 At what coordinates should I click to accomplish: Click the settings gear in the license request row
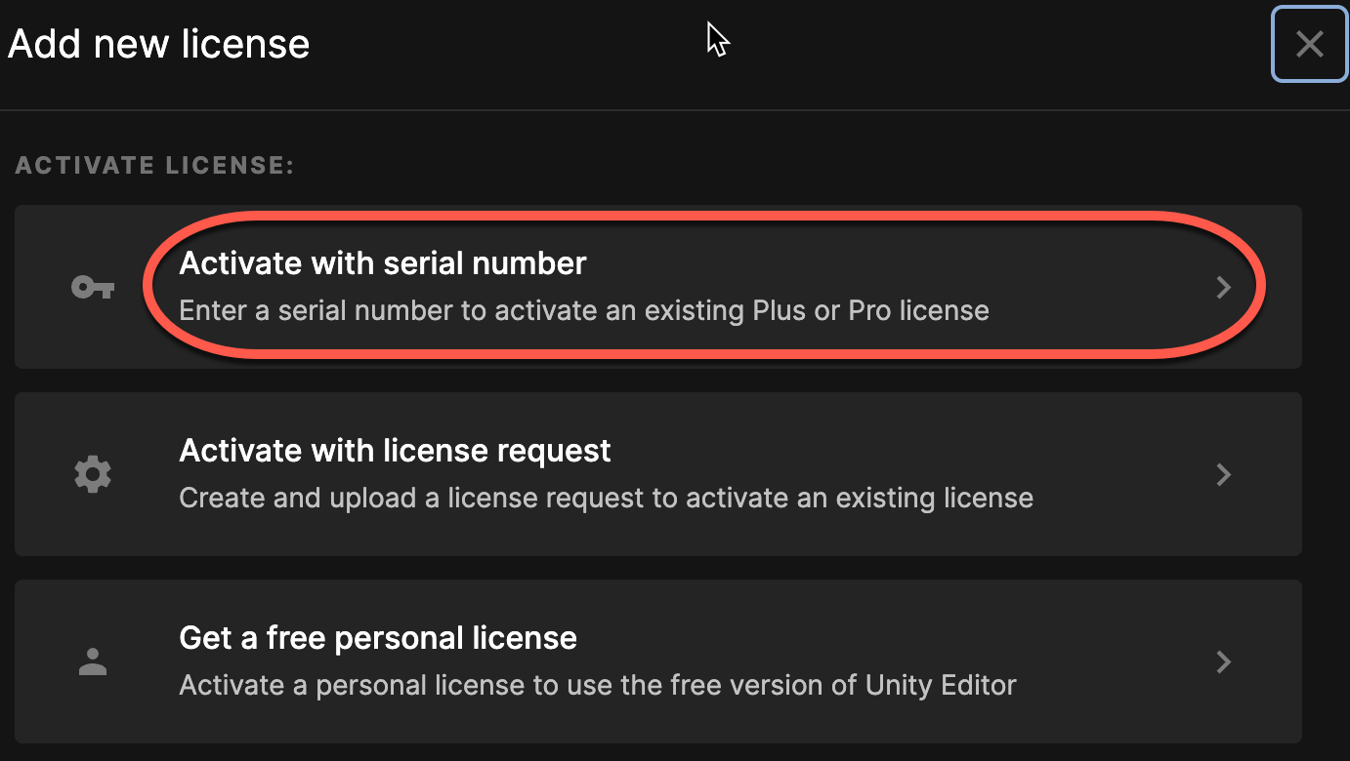coord(92,474)
